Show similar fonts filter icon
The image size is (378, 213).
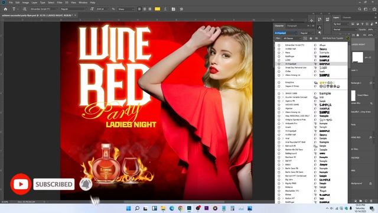[317, 38]
